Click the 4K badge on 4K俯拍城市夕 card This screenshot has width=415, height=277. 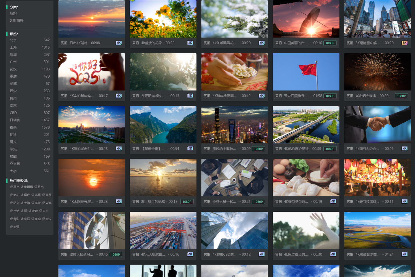119,149
